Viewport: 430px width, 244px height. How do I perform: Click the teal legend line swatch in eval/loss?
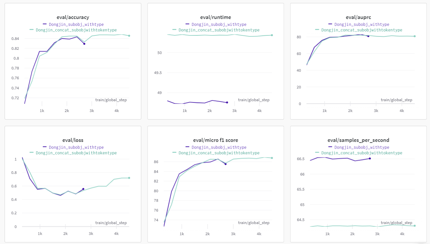tap(32, 153)
